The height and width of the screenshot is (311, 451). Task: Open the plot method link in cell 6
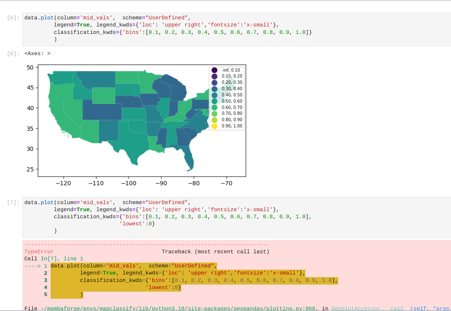(x=47, y=18)
